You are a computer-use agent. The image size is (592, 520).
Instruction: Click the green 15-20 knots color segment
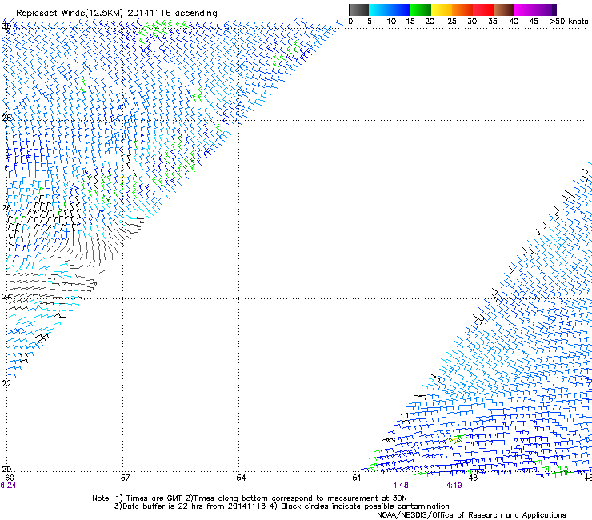421,10
